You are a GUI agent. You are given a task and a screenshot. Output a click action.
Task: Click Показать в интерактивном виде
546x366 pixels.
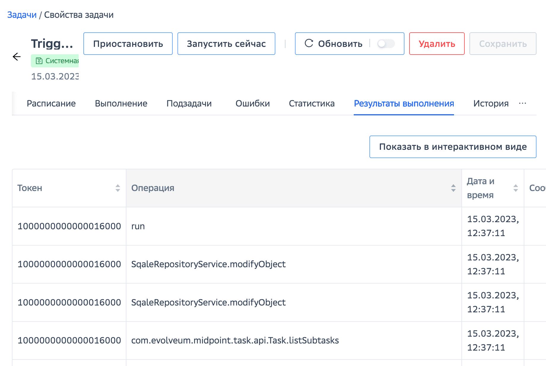(453, 147)
